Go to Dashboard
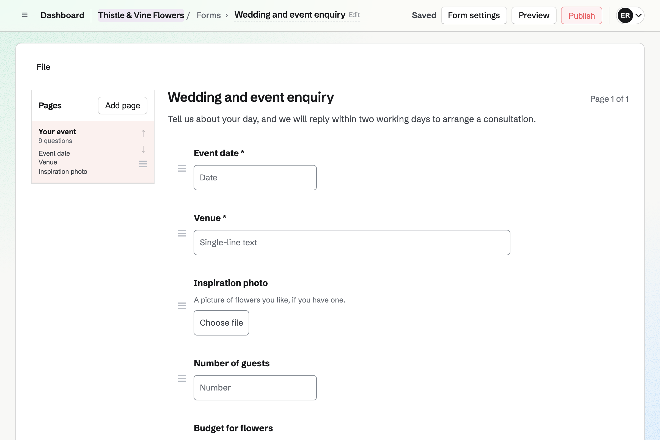The height and width of the screenshot is (440, 660). click(x=62, y=15)
